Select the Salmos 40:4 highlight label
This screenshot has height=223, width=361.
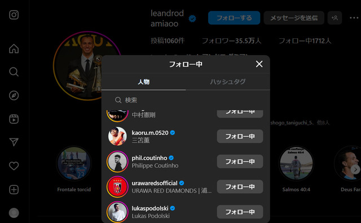[296, 189]
